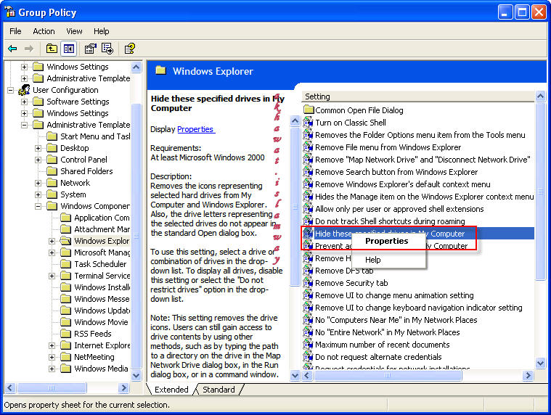Screen dimensions: 551x415
Task: Click the policy icon beside Turn on Classic Shell
Action: (309, 123)
